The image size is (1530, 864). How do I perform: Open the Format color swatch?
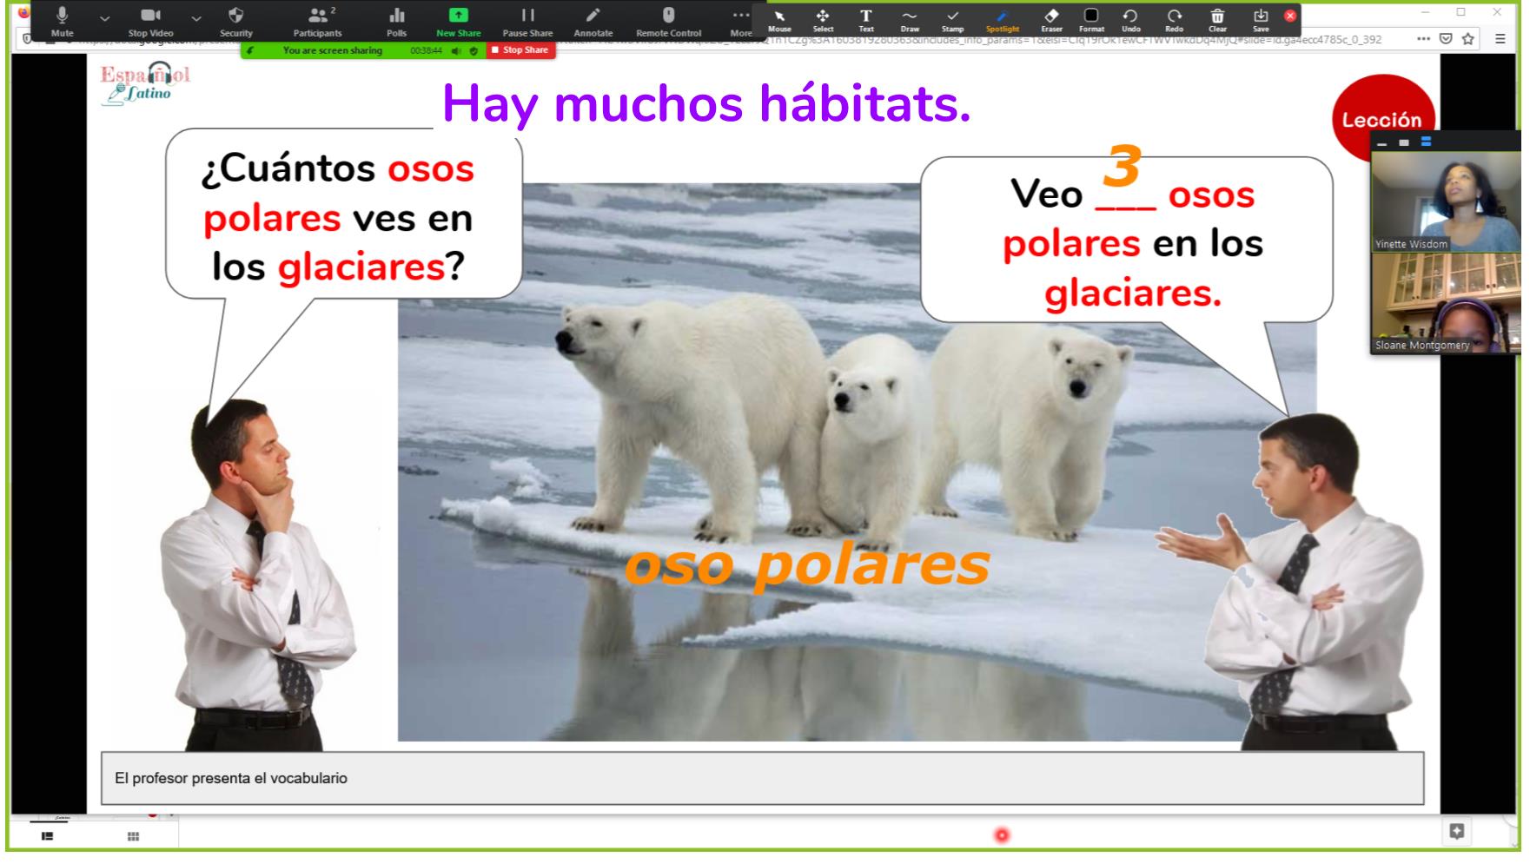point(1091,20)
